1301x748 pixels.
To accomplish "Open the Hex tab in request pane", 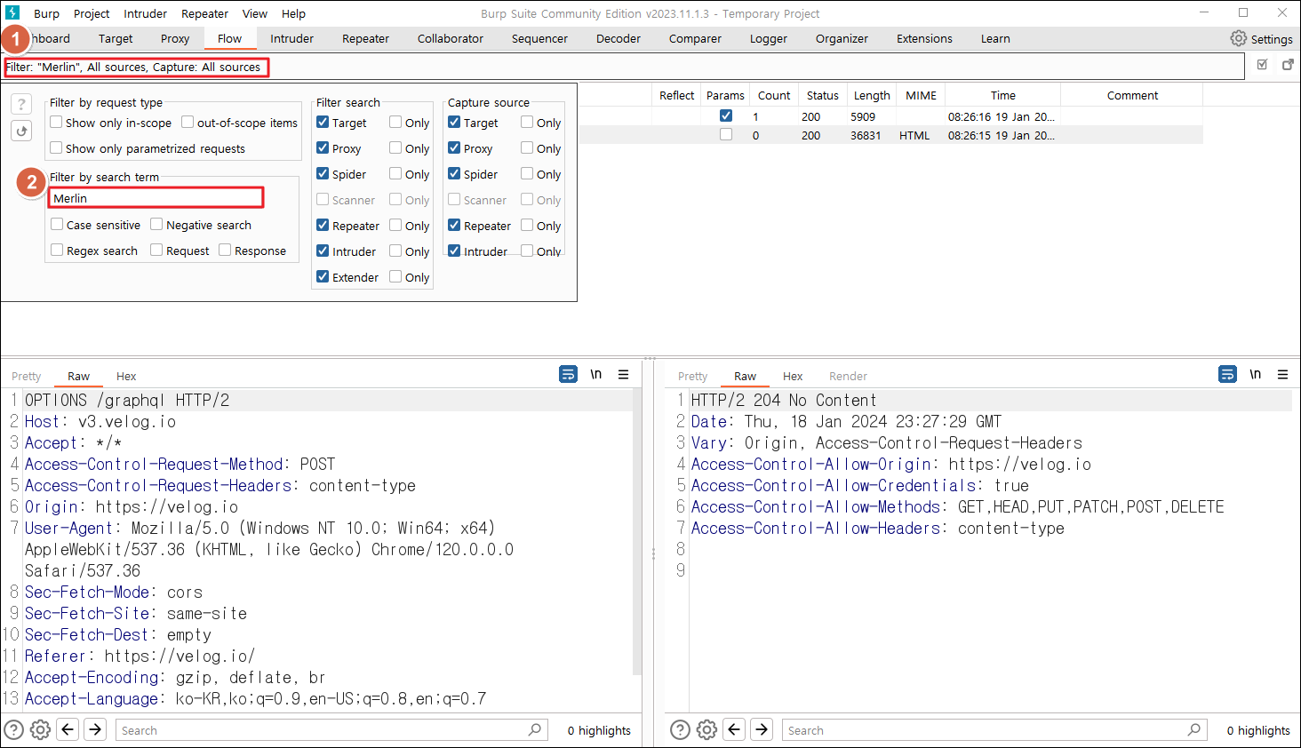I will tap(126, 376).
